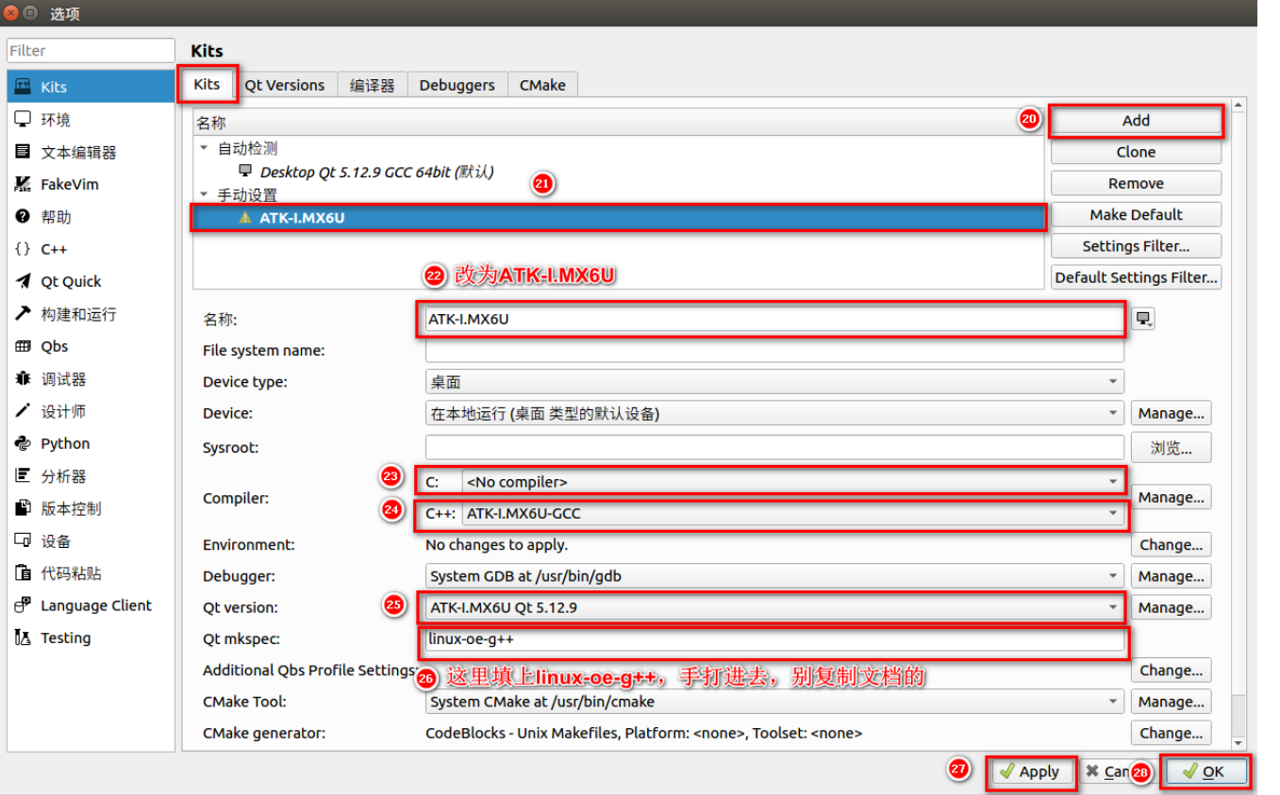
Task: Click inside the Filter search box
Action: (x=90, y=50)
